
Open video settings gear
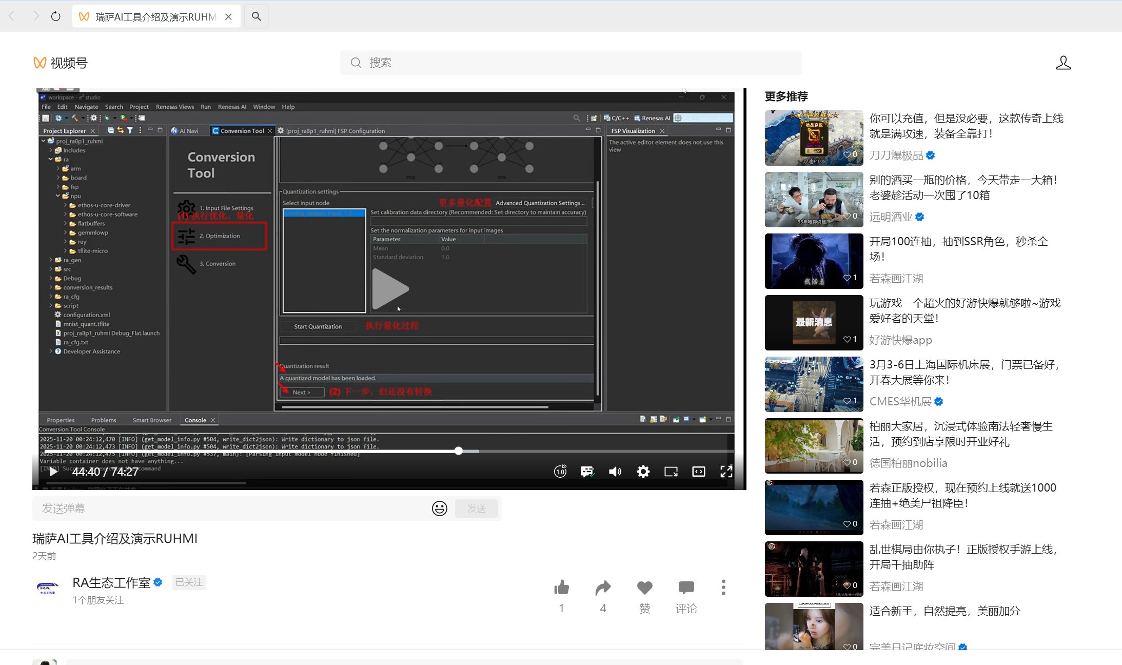(x=643, y=472)
